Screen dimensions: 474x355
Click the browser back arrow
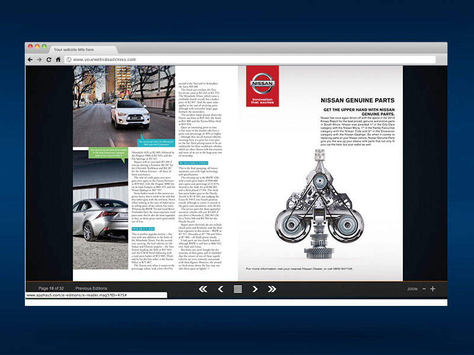(30, 60)
